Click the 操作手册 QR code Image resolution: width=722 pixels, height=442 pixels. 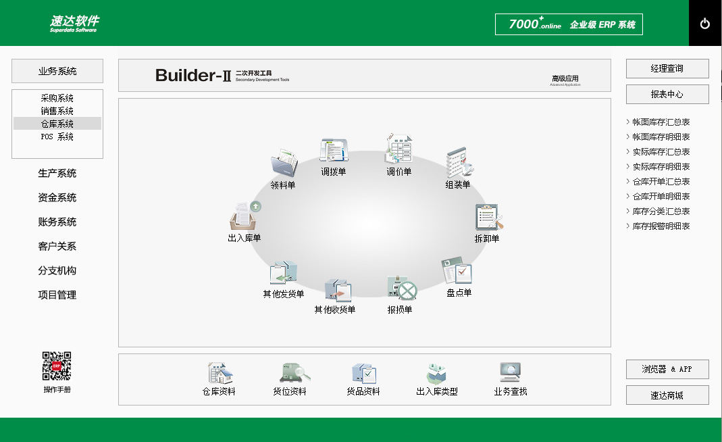pyautogui.click(x=57, y=366)
